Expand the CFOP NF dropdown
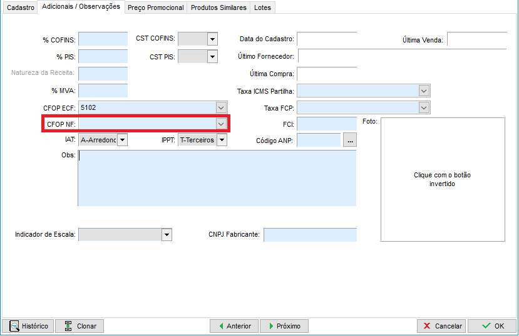Viewport: 519px width, 336px height. (221, 124)
